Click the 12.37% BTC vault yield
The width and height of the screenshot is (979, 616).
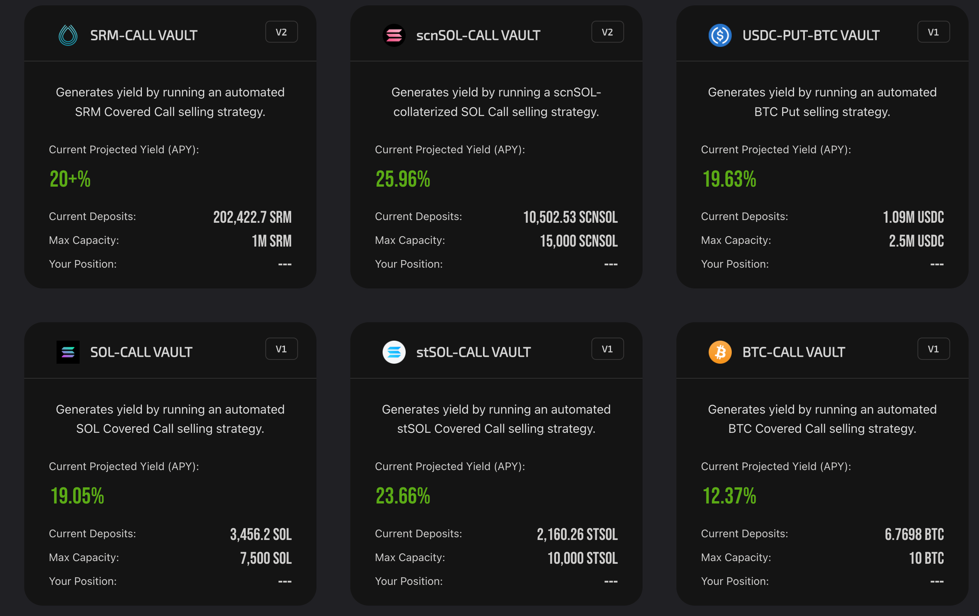(x=729, y=496)
